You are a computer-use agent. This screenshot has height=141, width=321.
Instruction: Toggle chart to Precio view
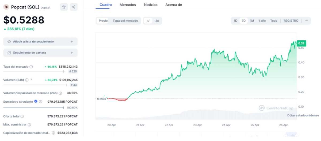103,21
